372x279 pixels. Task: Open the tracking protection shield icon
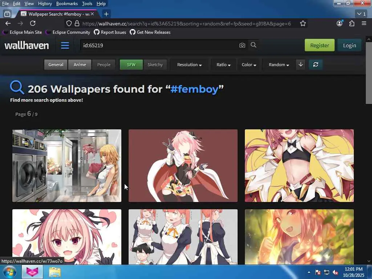point(69,23)
